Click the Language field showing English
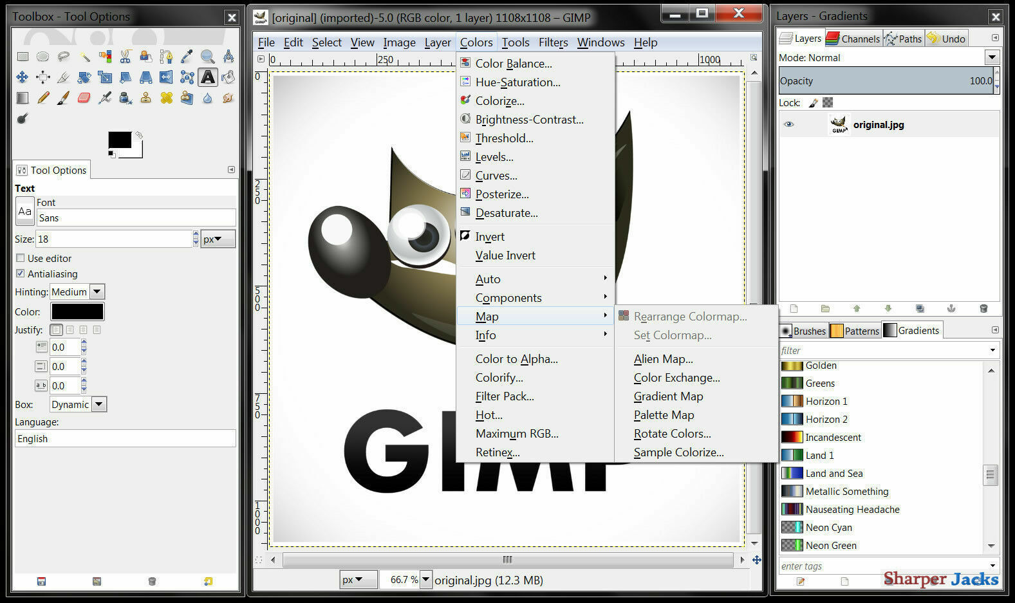Image resolution: width=1015 pixels, height=603 pixels. (x=126, y=439)
